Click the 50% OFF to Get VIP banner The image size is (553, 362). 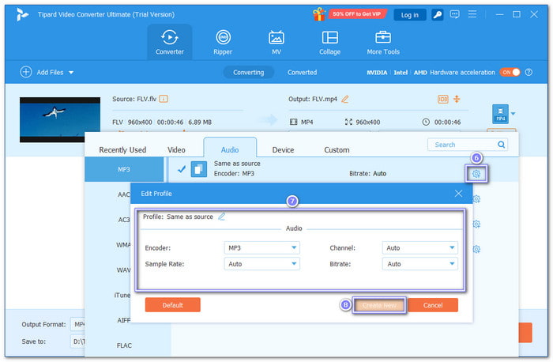click(x=356, y=14)
